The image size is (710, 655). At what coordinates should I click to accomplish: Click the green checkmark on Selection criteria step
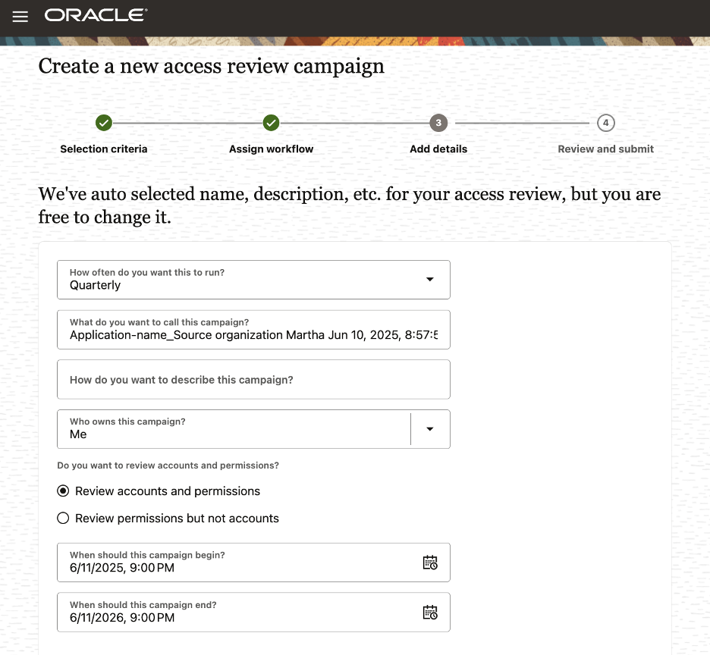tap(104, 123)
